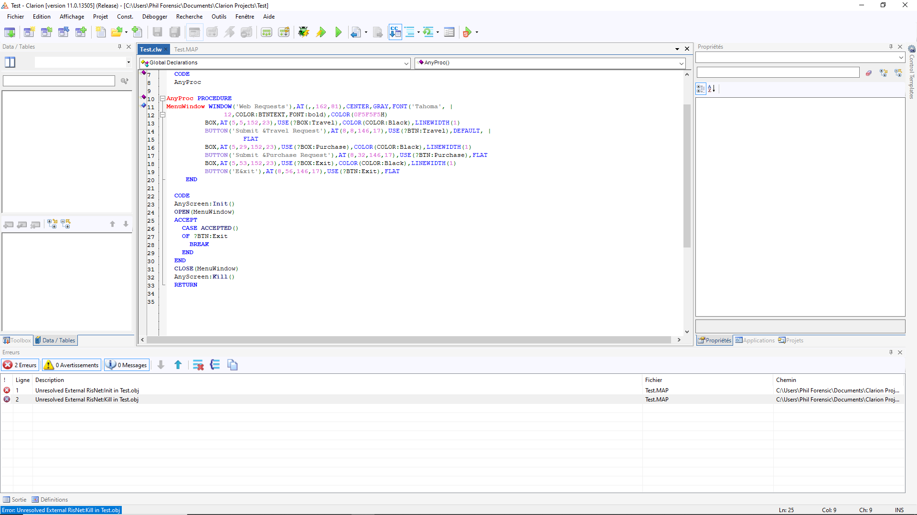Viewport: 917px width, 515px height.
Task: Toggle the 0 Messages filter button
Action: pos(127,365)
